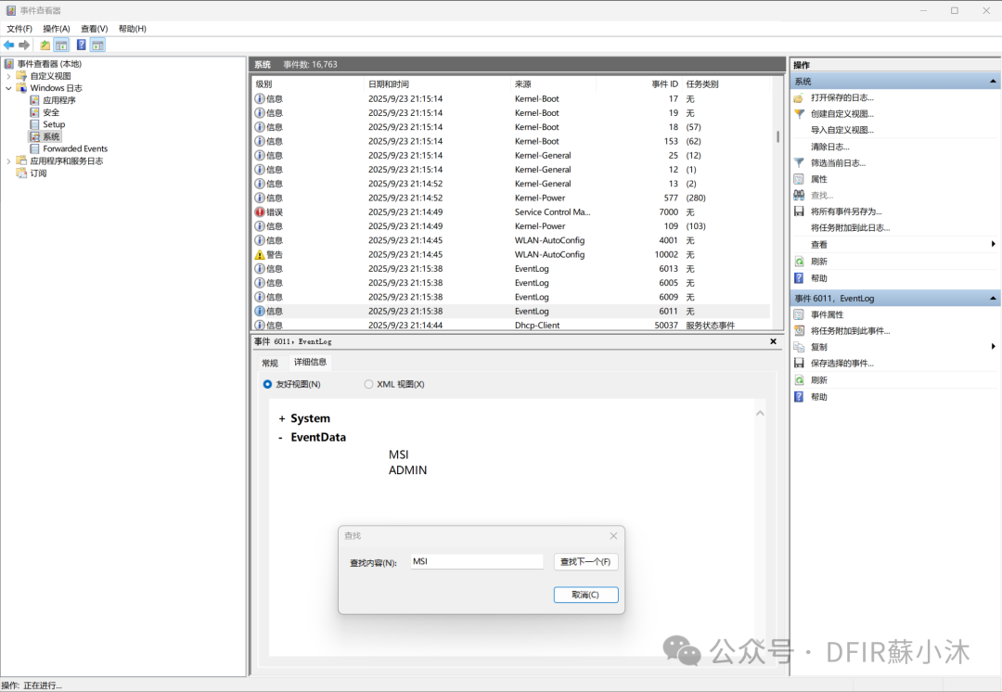Click the 来源 column header
Viewport: 1002px width, 692px height.
click(522, 84)
